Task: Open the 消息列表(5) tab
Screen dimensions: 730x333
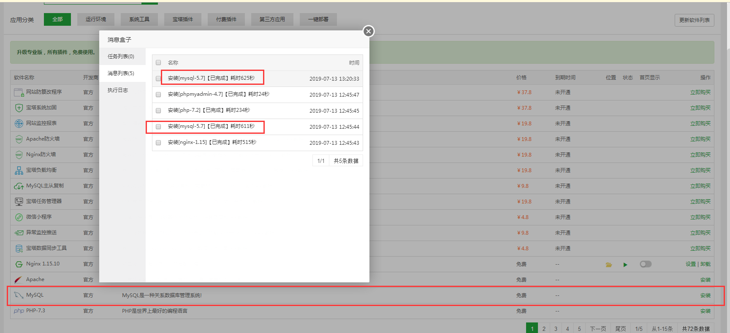Action: (x=122, y=73)
